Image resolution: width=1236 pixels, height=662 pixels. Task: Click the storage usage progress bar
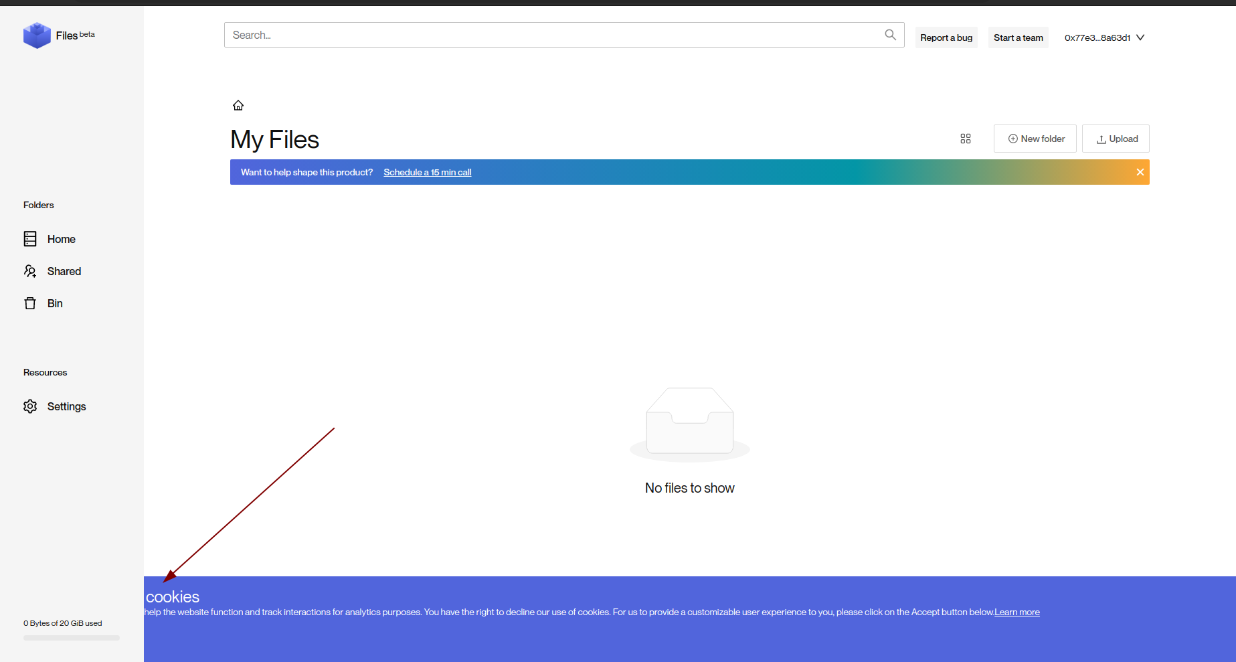tap(71, 638)
